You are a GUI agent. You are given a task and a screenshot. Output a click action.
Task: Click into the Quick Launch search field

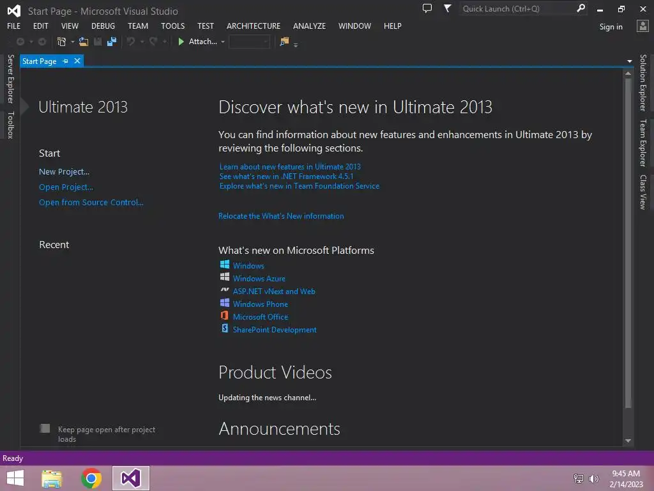[517, 8]
